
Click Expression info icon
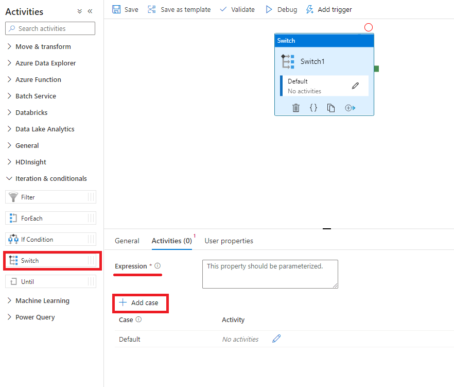tap(158, 266)
